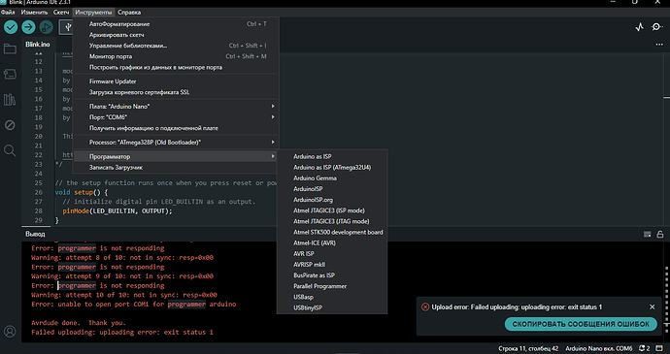The image size is (670, 354).
Task: Click the Upload arrow button
Action: point(28,27)
